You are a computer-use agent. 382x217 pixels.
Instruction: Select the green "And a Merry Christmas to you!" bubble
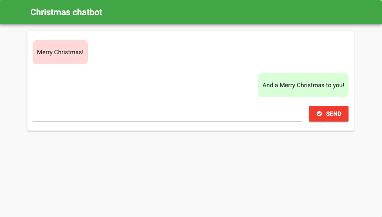pyautogui.click(x=303, y=85)
